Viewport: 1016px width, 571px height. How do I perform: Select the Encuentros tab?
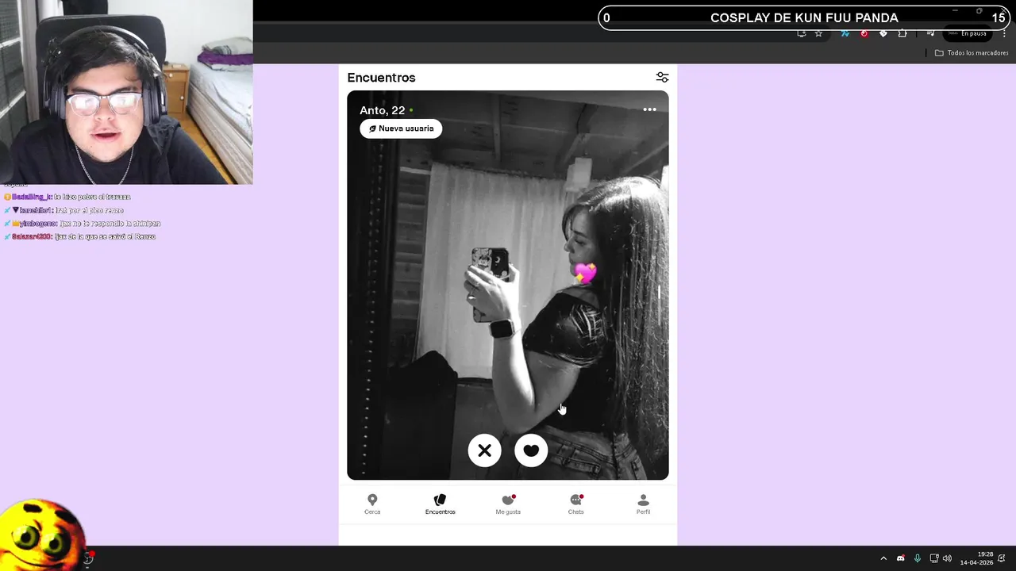click(x=440, y=504)
